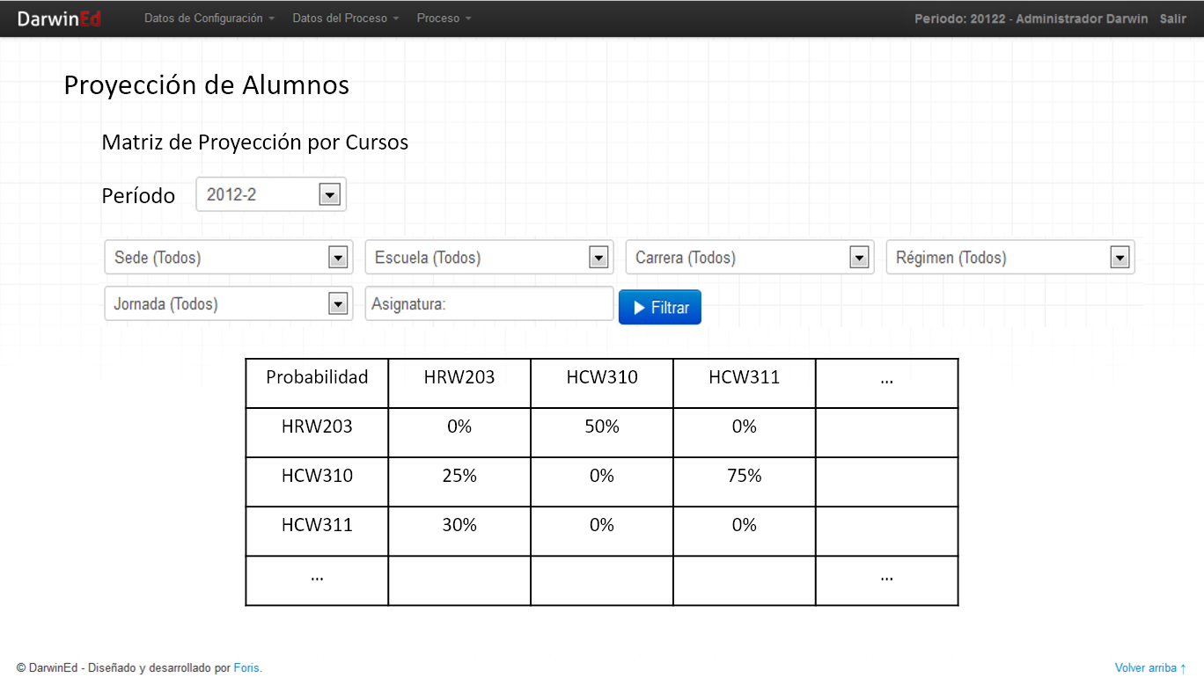This screenshot has height=678, width=1204.
Task: Open the Datos de Configuración menu
Action: 209,18
